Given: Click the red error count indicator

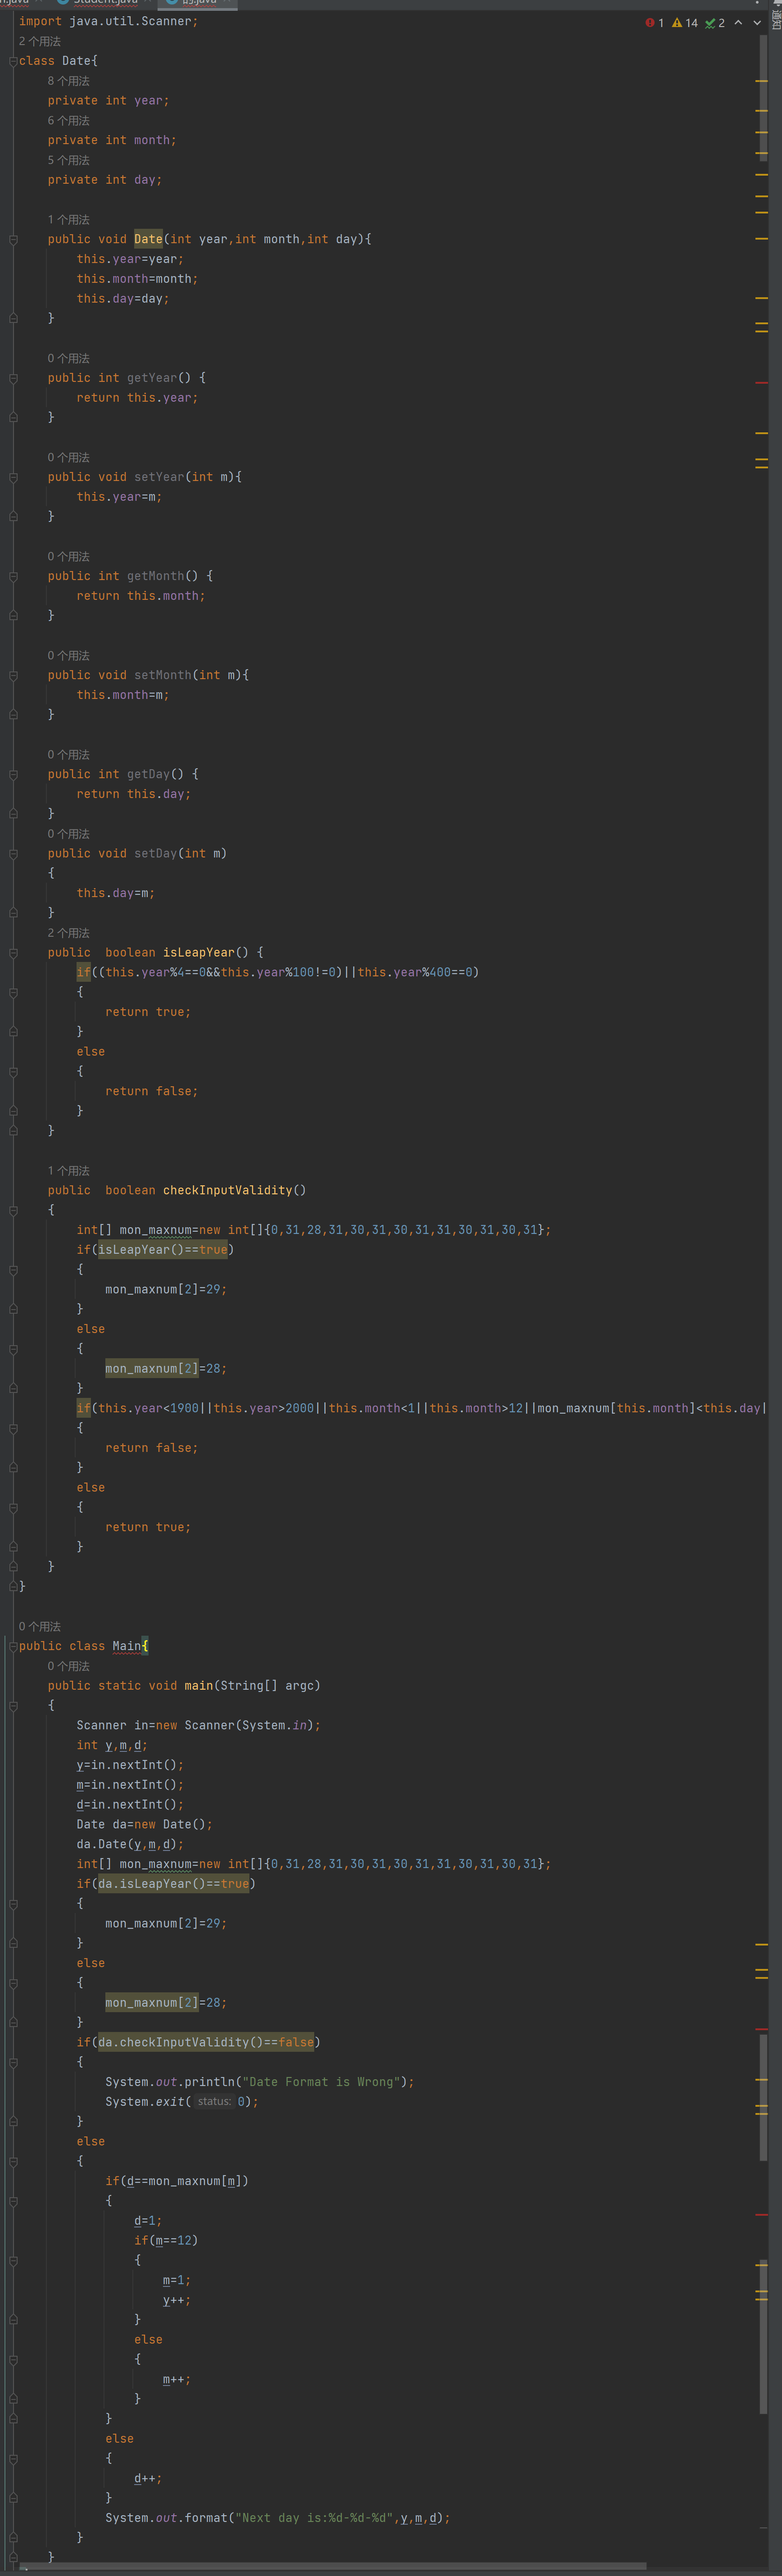Looking at the screenshot, I should (655, 22).
